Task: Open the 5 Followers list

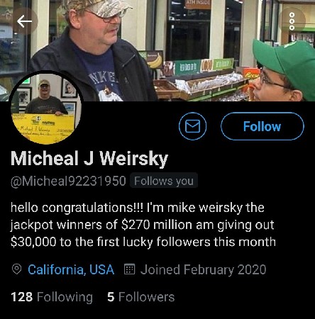Action: point(140,297)
